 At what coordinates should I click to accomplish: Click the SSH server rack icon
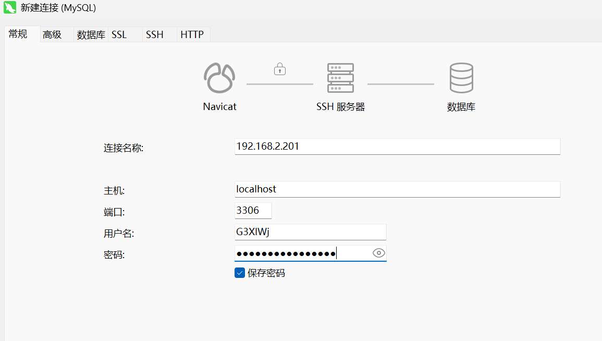pyautogui.click(x=340, y=78)
